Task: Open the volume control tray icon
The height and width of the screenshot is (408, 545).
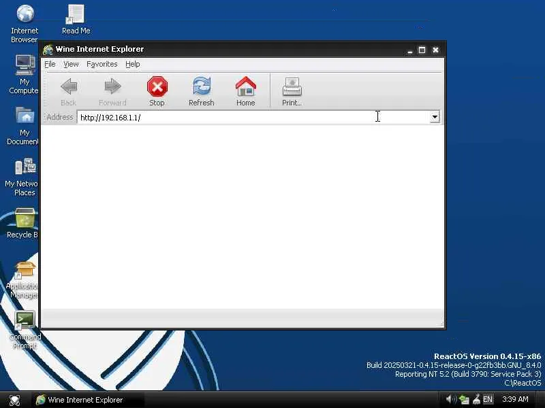Action: (451, 400)
